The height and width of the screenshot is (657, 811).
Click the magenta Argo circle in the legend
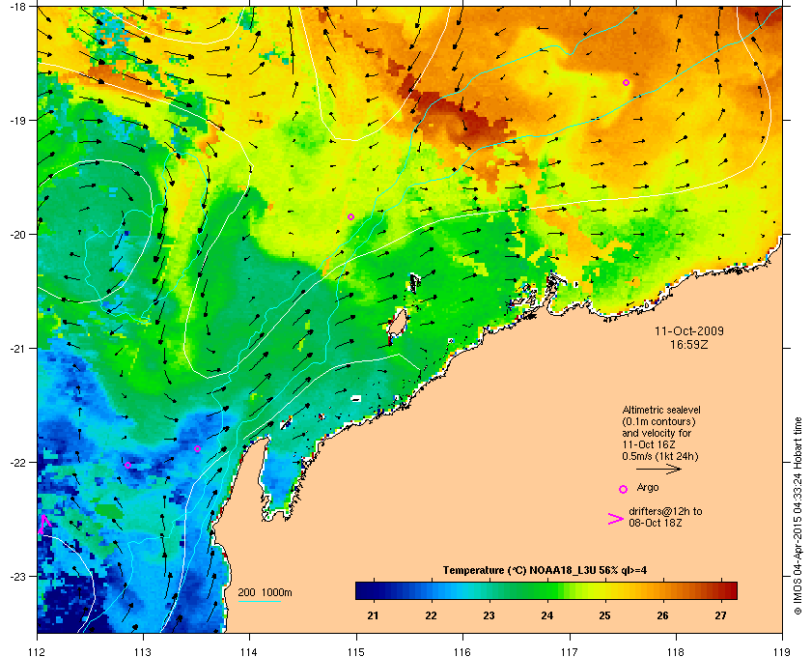624,489
